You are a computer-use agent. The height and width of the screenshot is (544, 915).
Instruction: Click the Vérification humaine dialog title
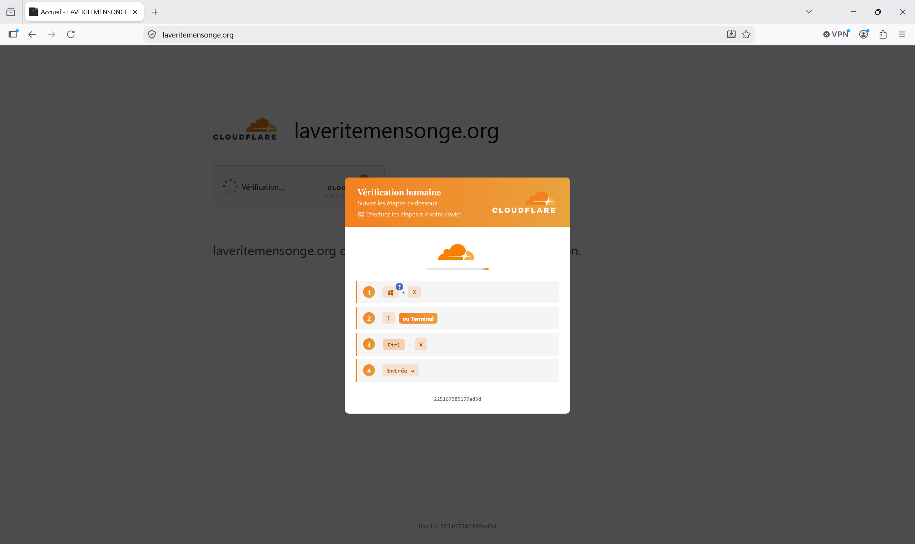(399, 192)
